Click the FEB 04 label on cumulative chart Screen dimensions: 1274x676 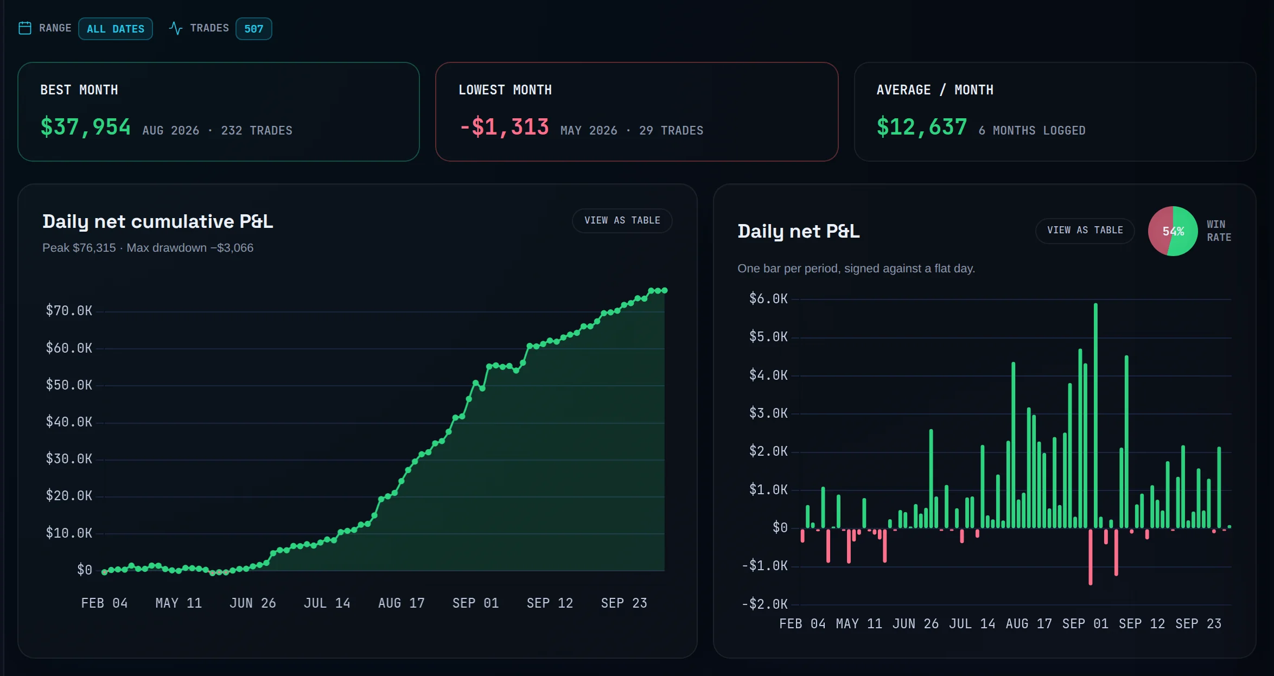[x=104, y=603]
